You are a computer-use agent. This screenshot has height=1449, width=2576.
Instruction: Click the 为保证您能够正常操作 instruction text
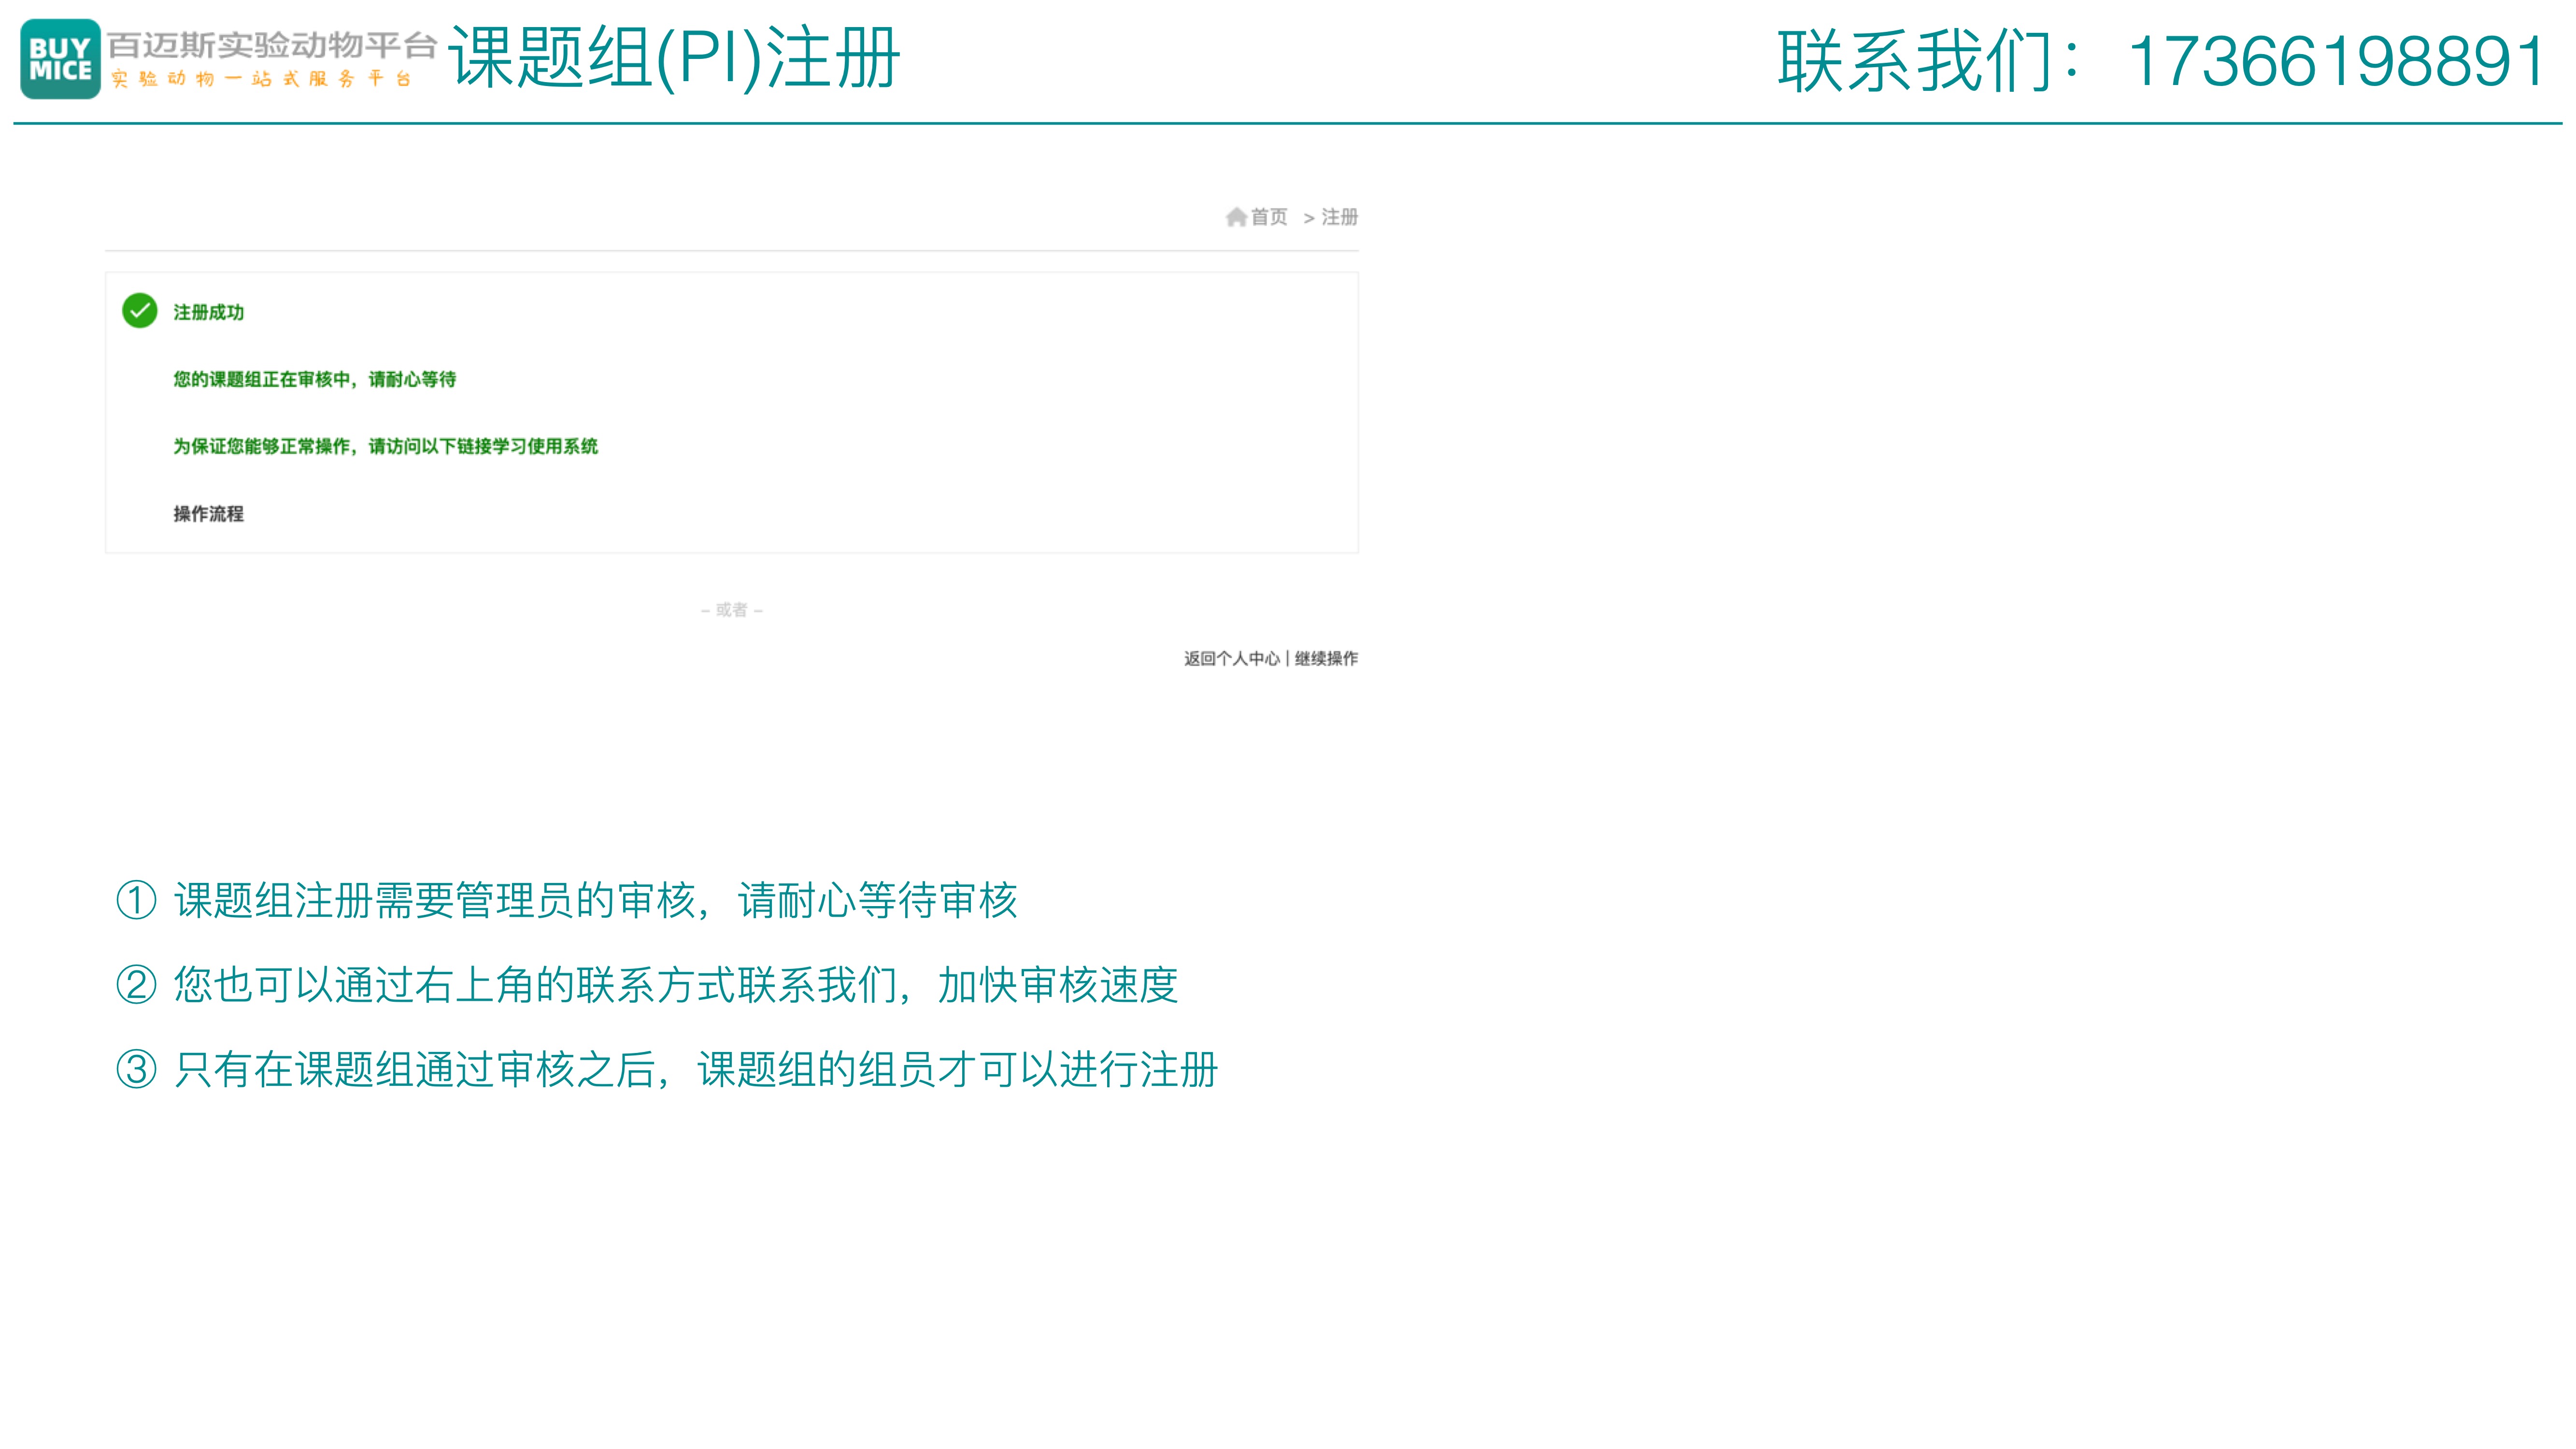[385, 446]
